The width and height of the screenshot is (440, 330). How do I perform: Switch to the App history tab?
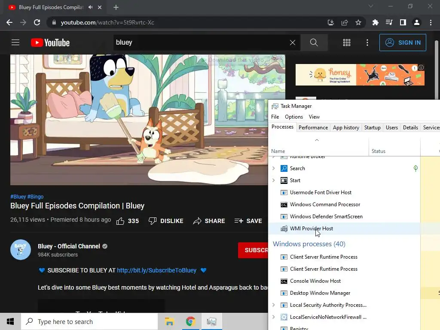click(x=346, y=128)
